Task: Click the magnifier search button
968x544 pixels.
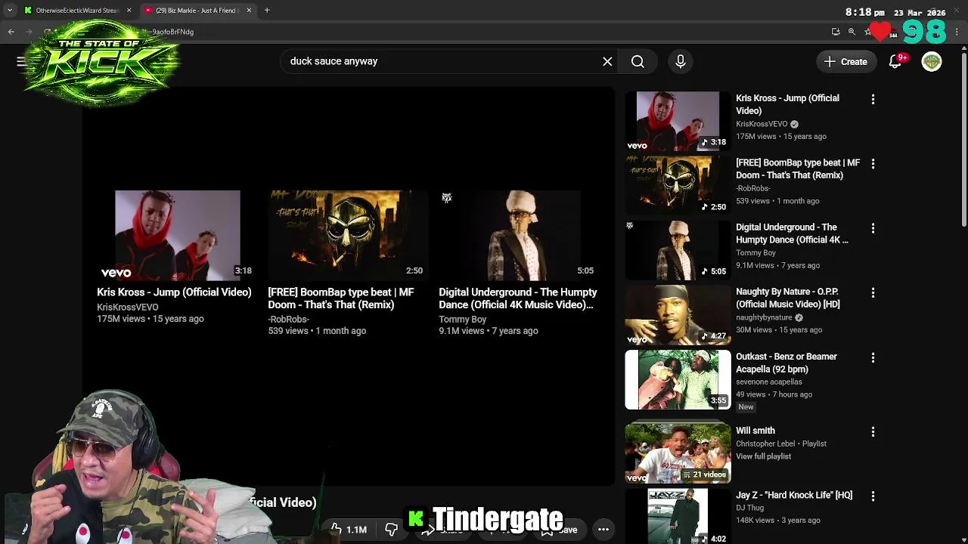Action: click(638, 61)
